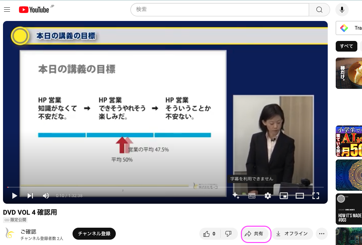Start a voice search with the microphone
This screenshot has height=245, width=362.
(x=342, y=9)
